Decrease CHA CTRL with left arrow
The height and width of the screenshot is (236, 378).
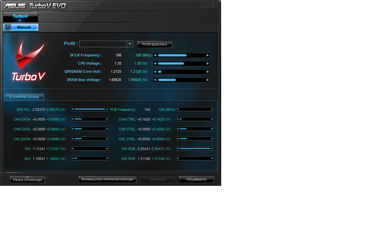[x=178, y=119]
